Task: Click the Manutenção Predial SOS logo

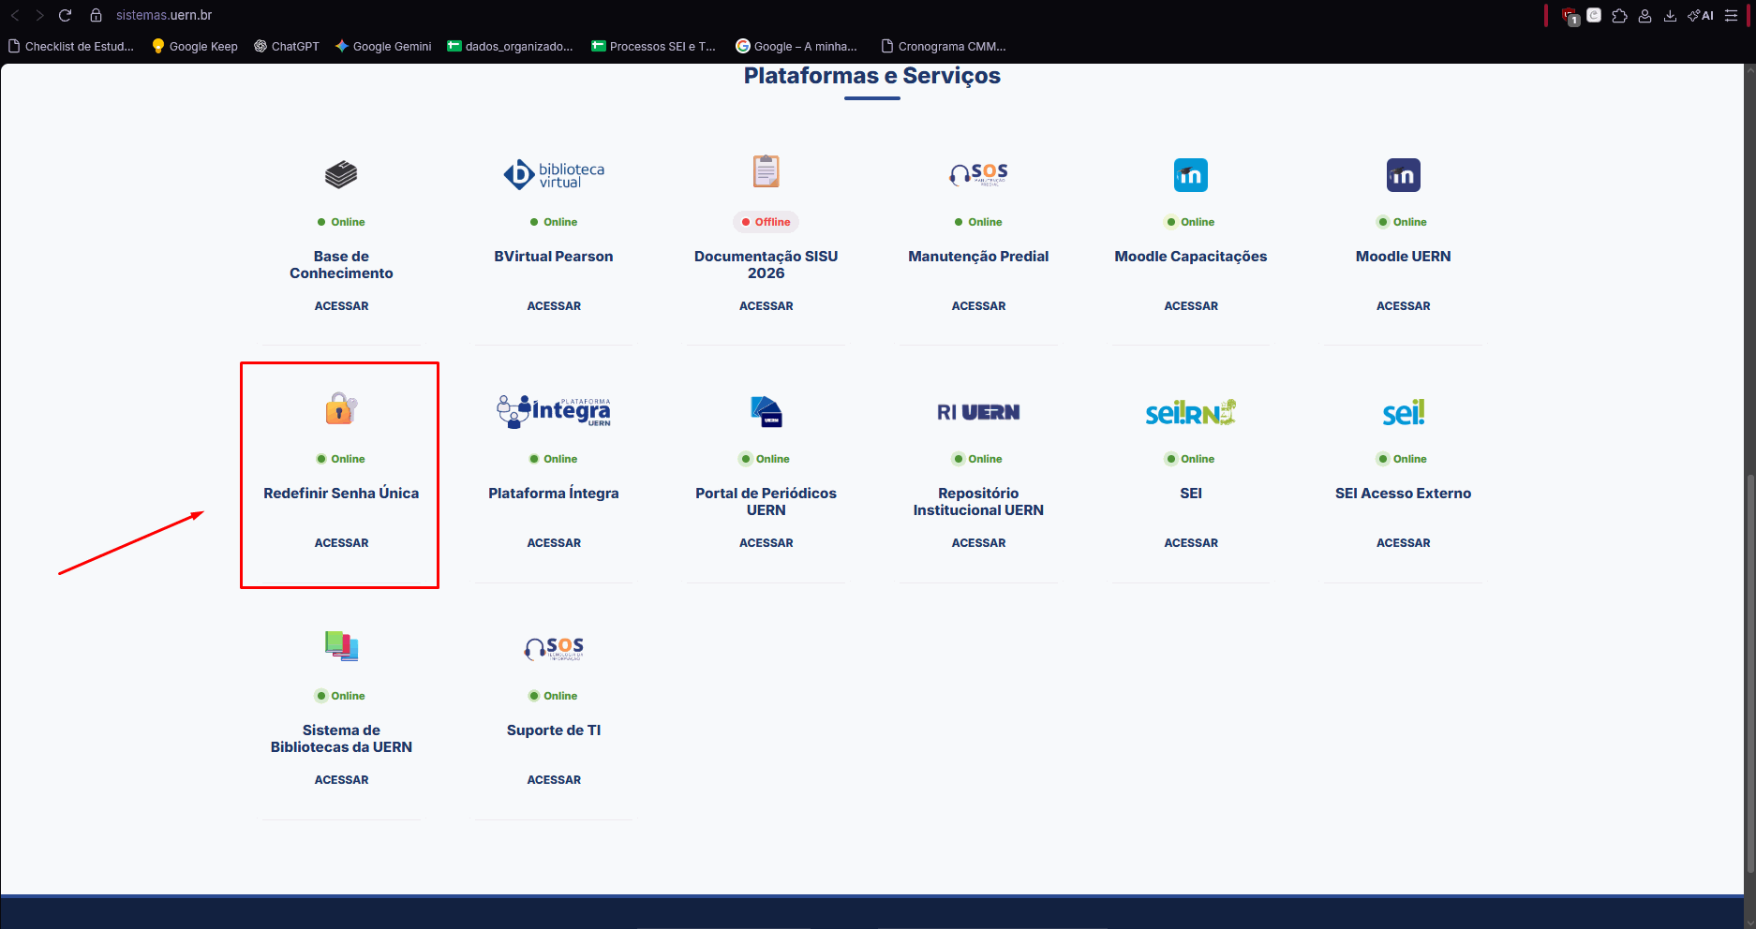Action: [x=978, y=173]
